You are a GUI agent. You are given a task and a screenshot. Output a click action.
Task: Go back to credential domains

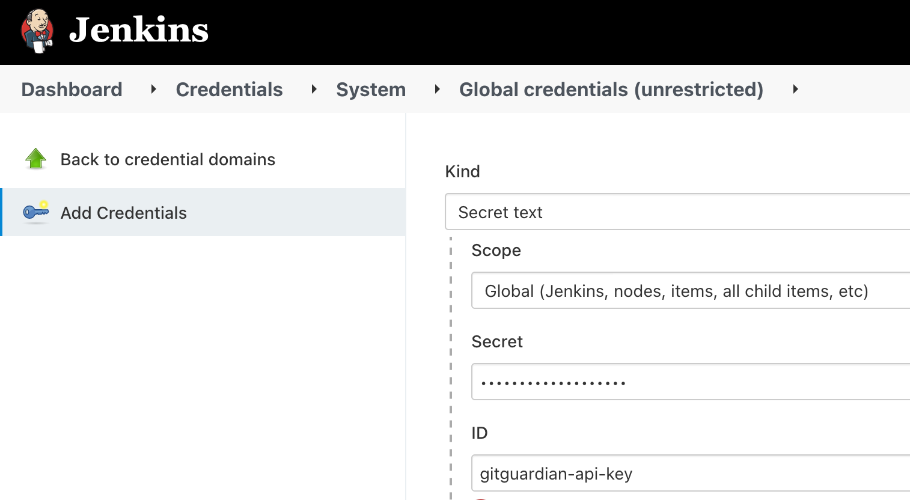pos(168,159)
